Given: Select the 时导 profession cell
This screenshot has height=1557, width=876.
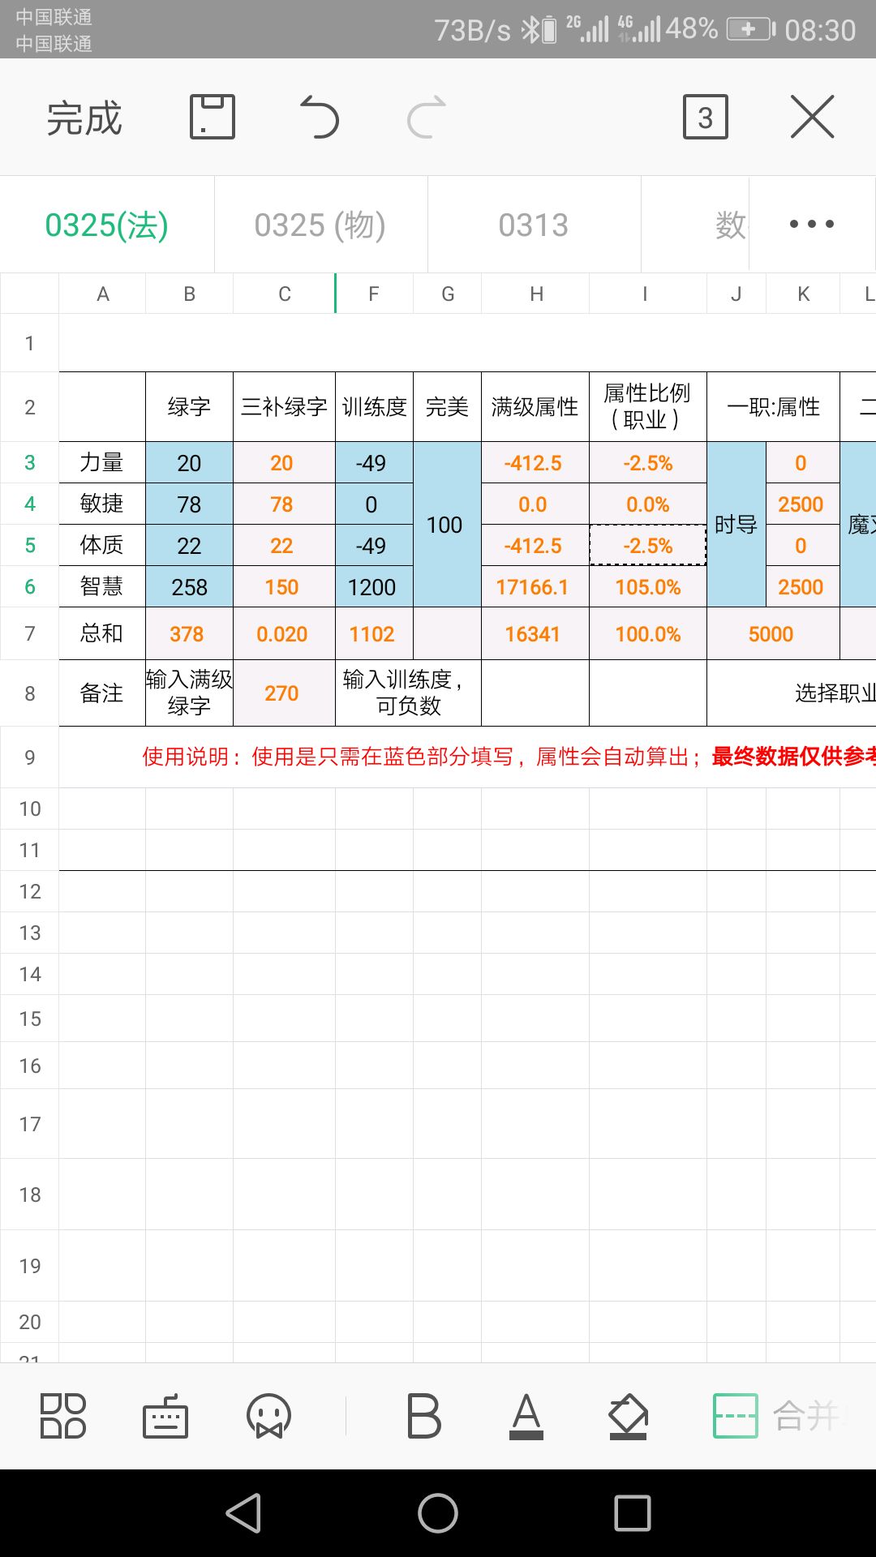Looking at the screenshot, I should (736, 525).
